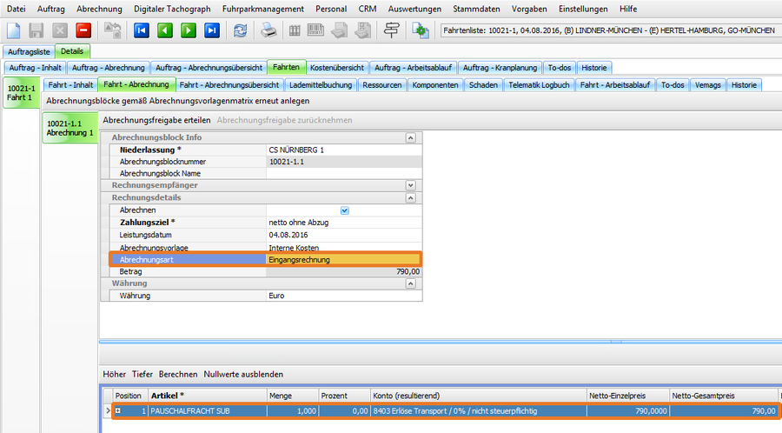782x433 pixels.
Task: Click the new document icon
Action: 14,30
